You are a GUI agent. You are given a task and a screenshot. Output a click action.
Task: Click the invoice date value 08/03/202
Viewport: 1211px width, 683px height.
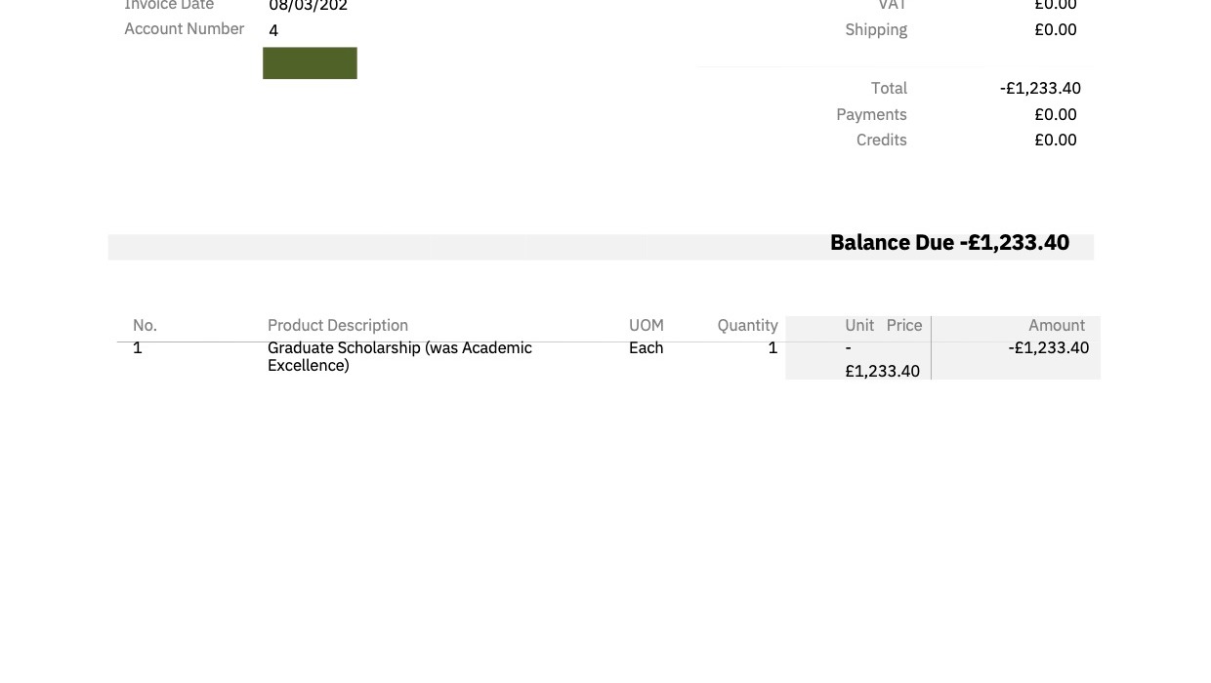pos(309,5)
